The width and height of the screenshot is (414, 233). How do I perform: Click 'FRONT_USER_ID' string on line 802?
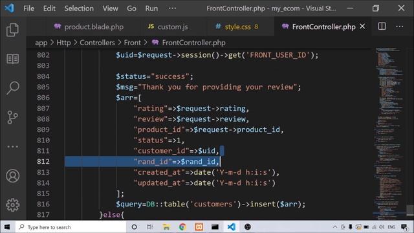point(278,55)
